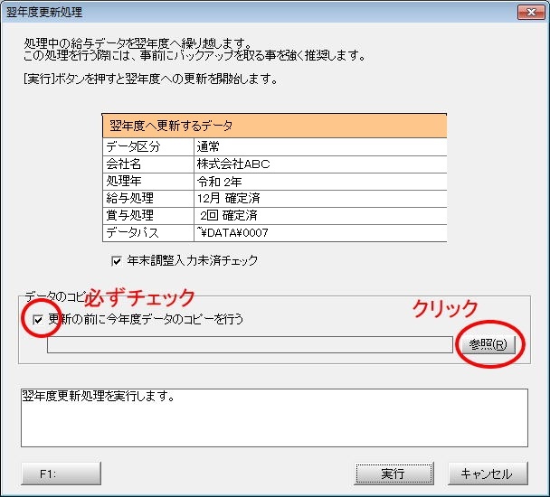The image size is (550, 497).
Task: Click the 翌年度更新処理を実行します message box
Action: coord(274,417)
